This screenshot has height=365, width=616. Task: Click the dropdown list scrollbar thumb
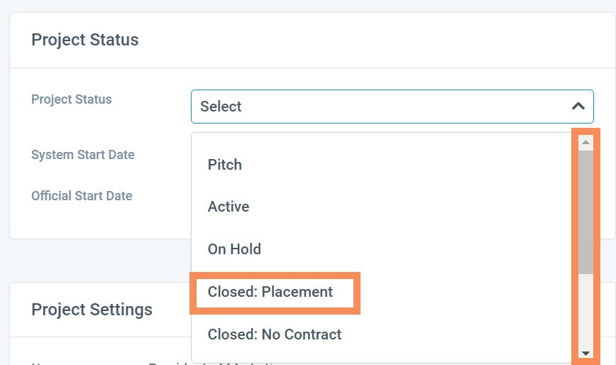tap(585, 212)
